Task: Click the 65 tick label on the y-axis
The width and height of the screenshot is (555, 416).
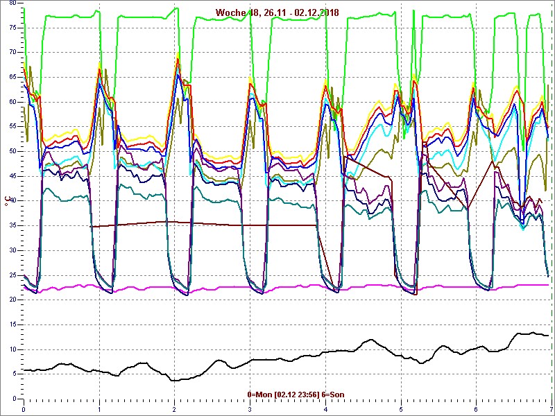Action: tap(11, 77)
